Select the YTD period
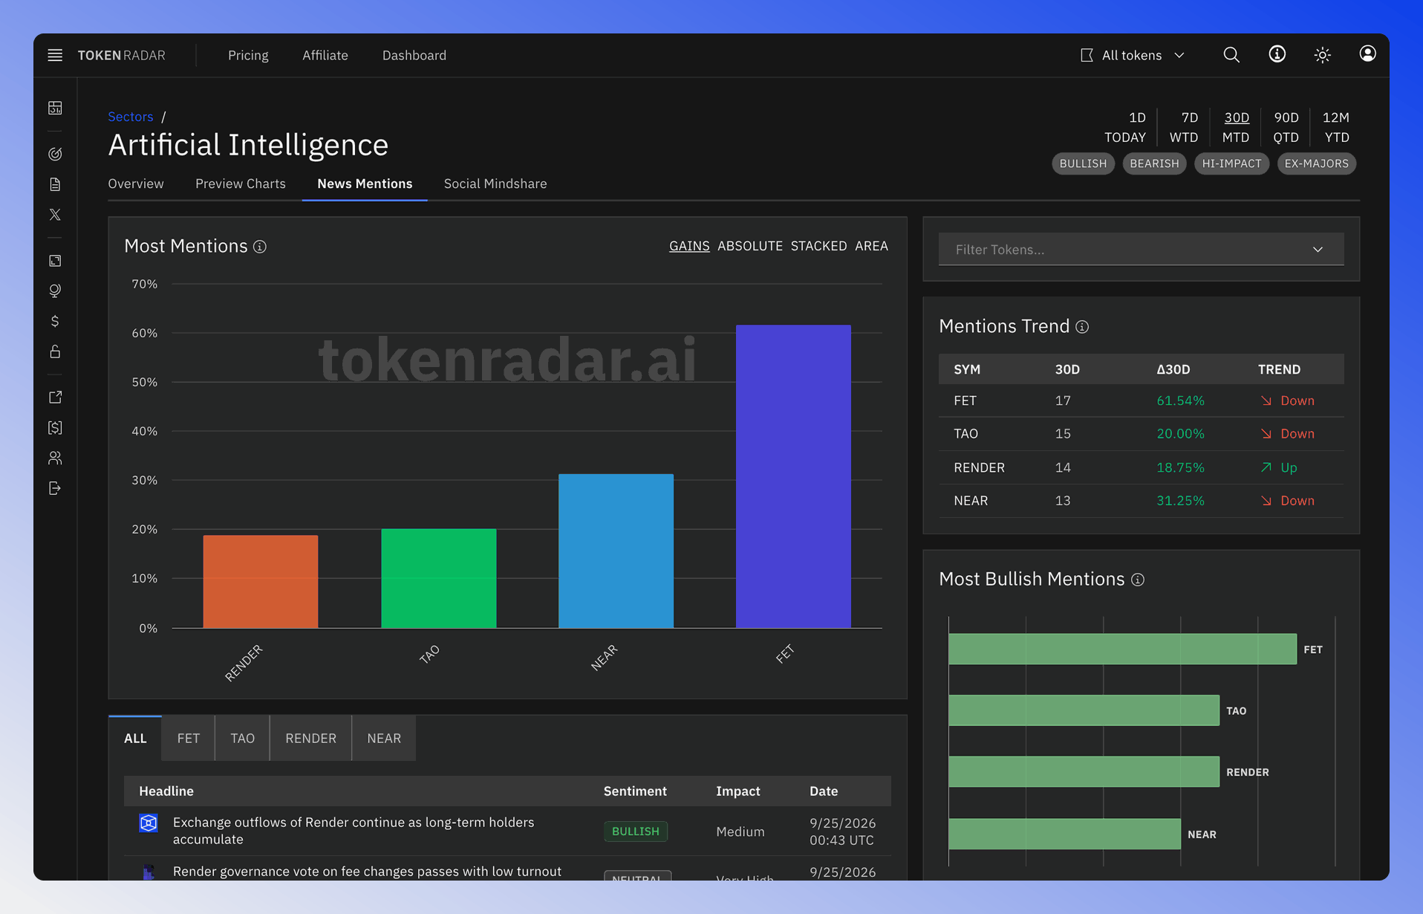The height and width of the screenshot is (914, 1423). coord(1337,137)
